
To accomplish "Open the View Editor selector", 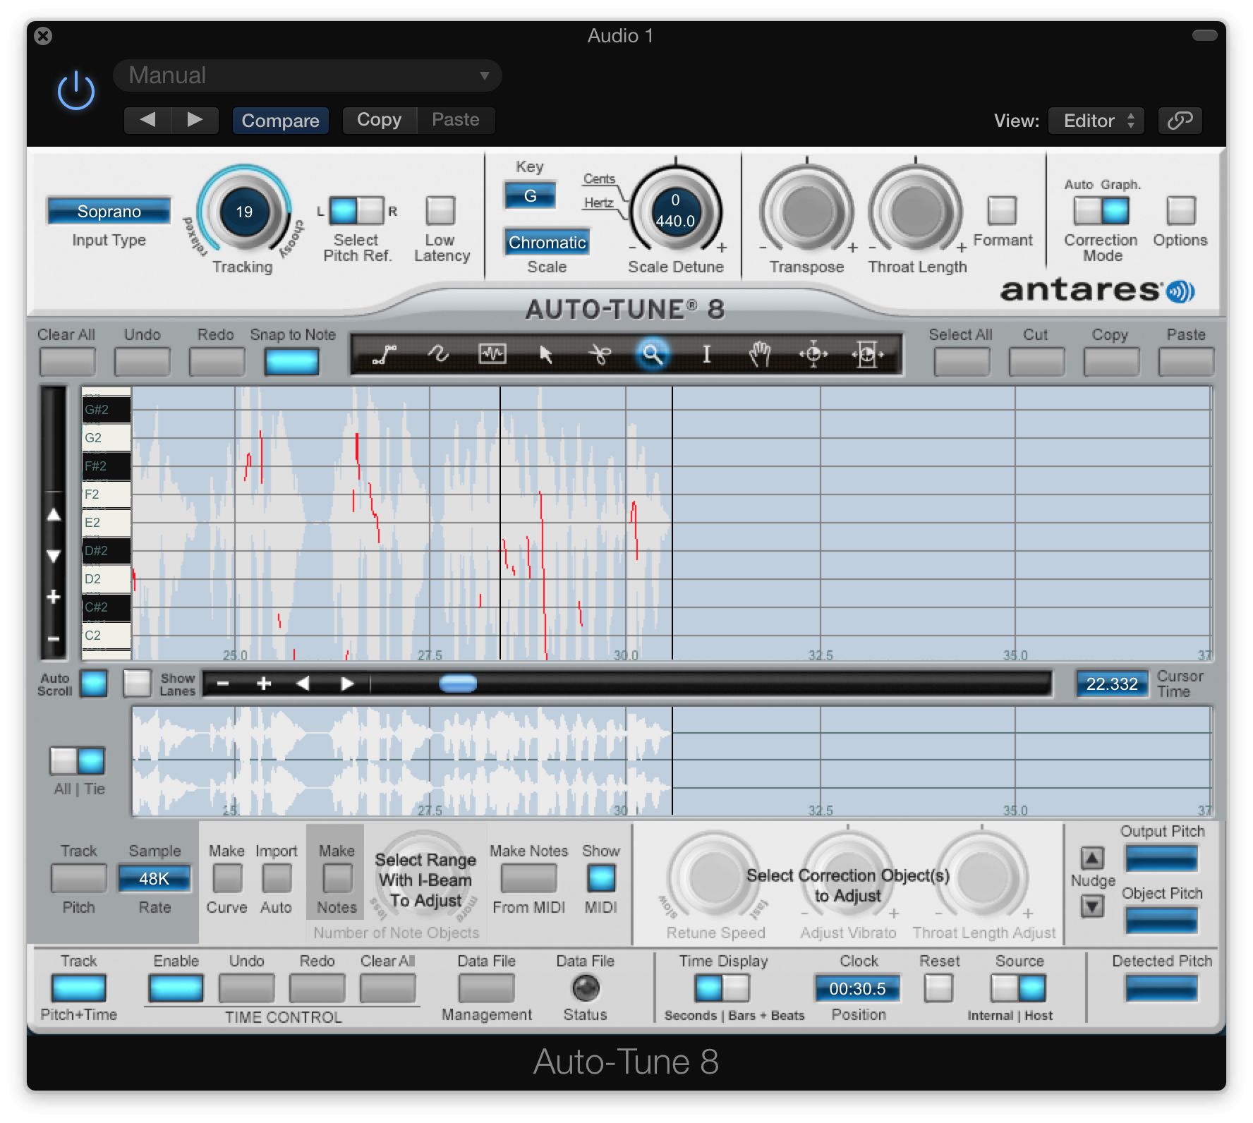I will [1096, 121].
